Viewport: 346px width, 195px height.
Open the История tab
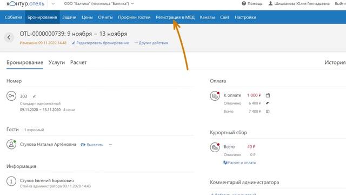tap(335, 63)
